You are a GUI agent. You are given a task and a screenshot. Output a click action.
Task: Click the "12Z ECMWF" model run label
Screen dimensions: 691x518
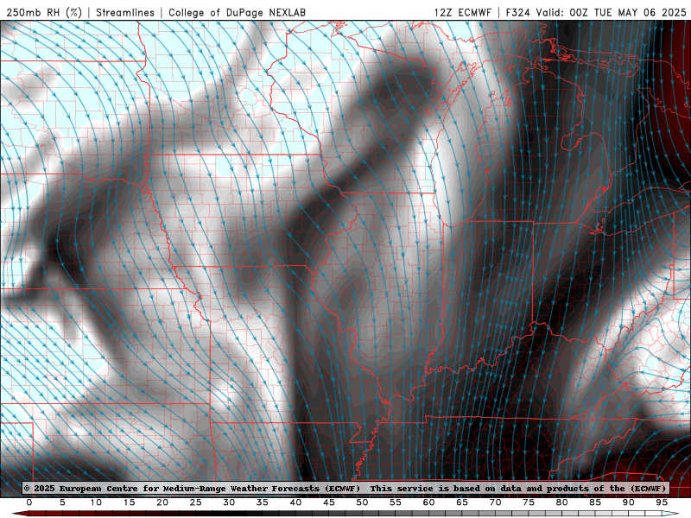pos(462,12)
